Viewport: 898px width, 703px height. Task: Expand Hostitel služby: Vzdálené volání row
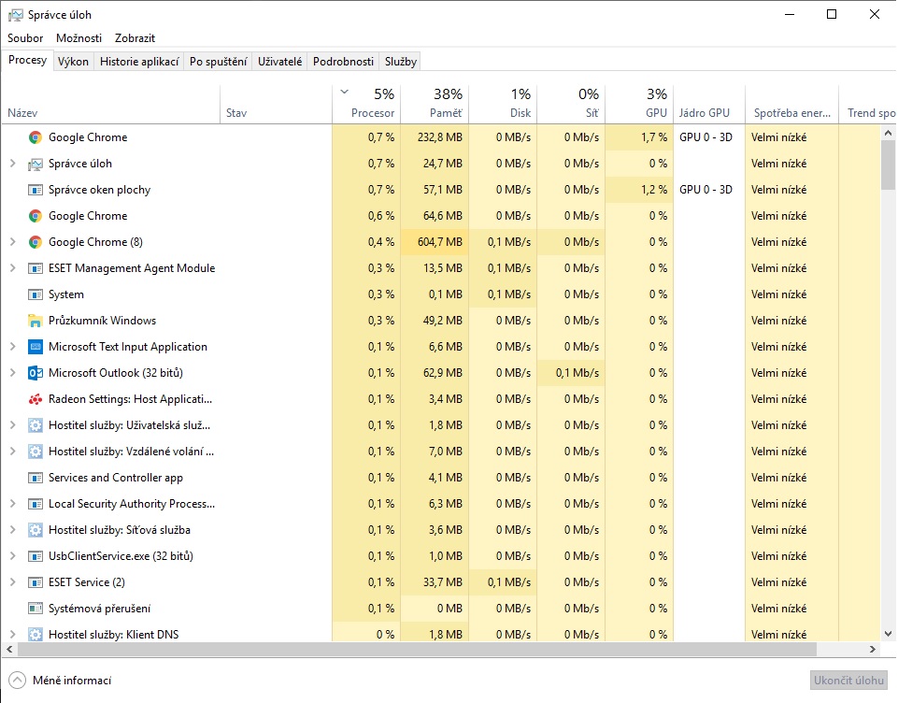(x=12, y=452)
